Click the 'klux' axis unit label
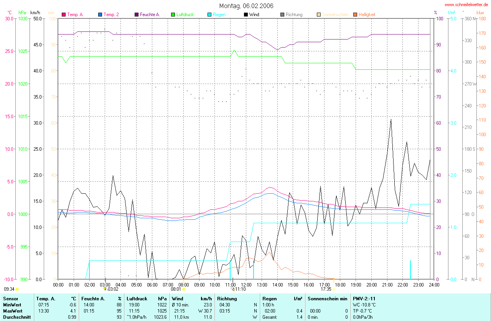The image size is (491, 321). point(480,12)
